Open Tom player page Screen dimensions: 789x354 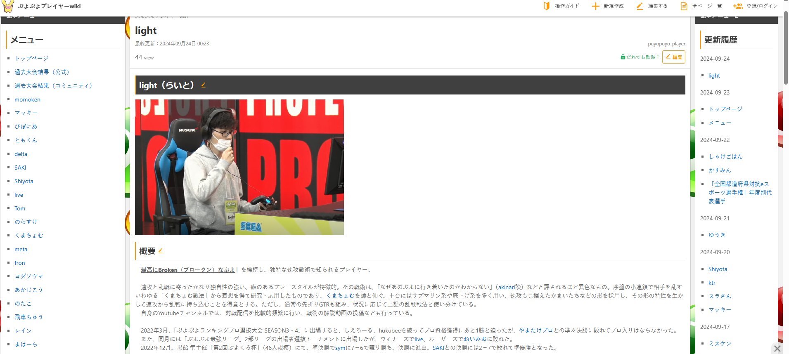pos(20,208)
